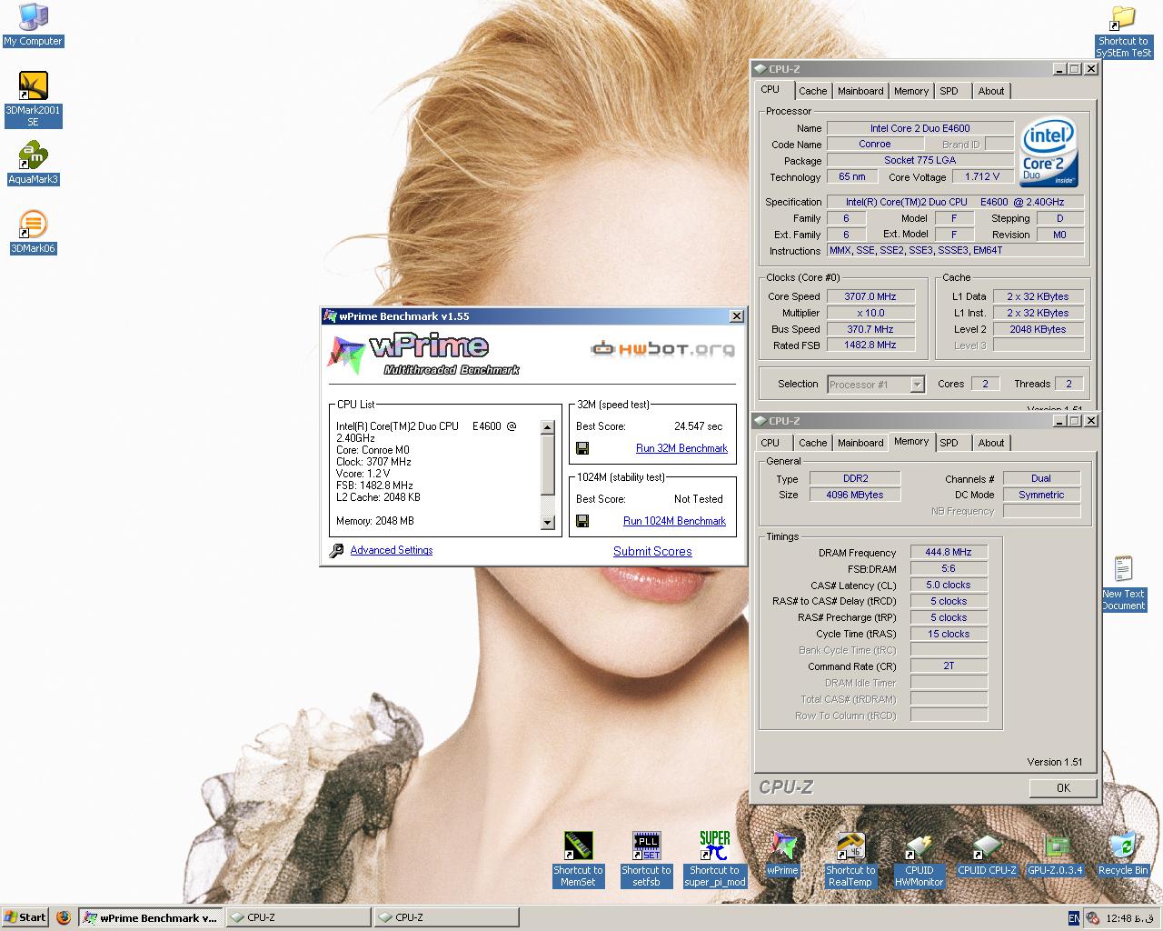Launch 3DMark06 desktop shortcut
1163x931 pixels.
33,232
